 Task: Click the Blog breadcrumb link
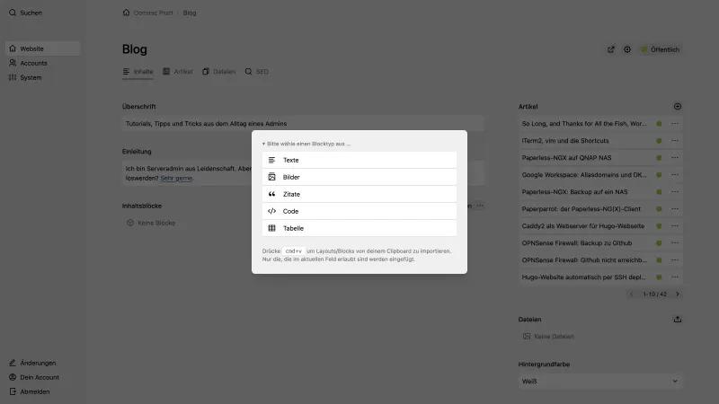[x=190, y=13]
